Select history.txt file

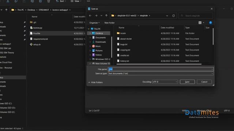tap(124, 61)
